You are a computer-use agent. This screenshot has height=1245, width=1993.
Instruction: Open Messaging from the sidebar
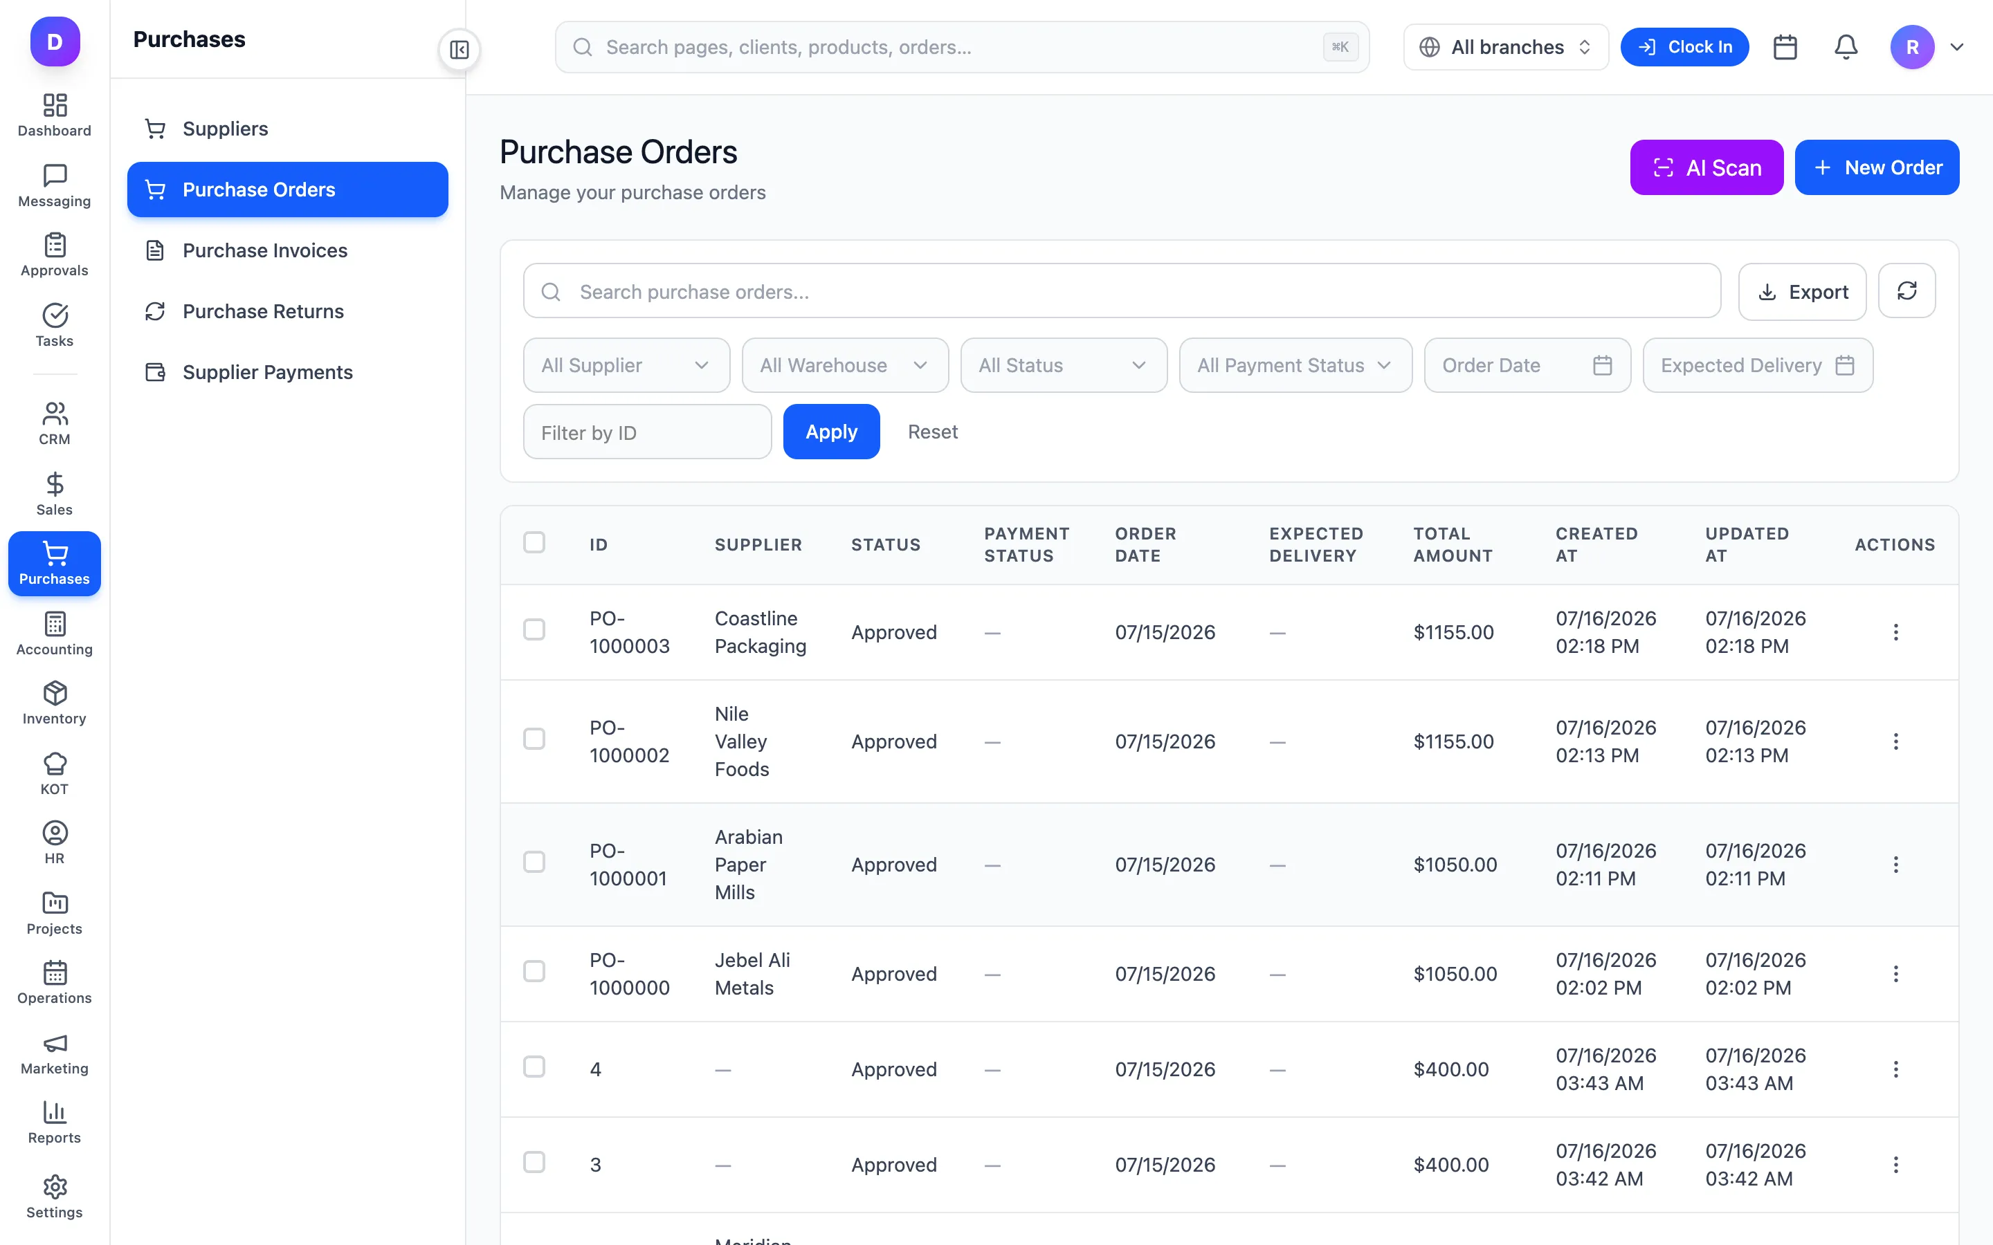[55, 185]
